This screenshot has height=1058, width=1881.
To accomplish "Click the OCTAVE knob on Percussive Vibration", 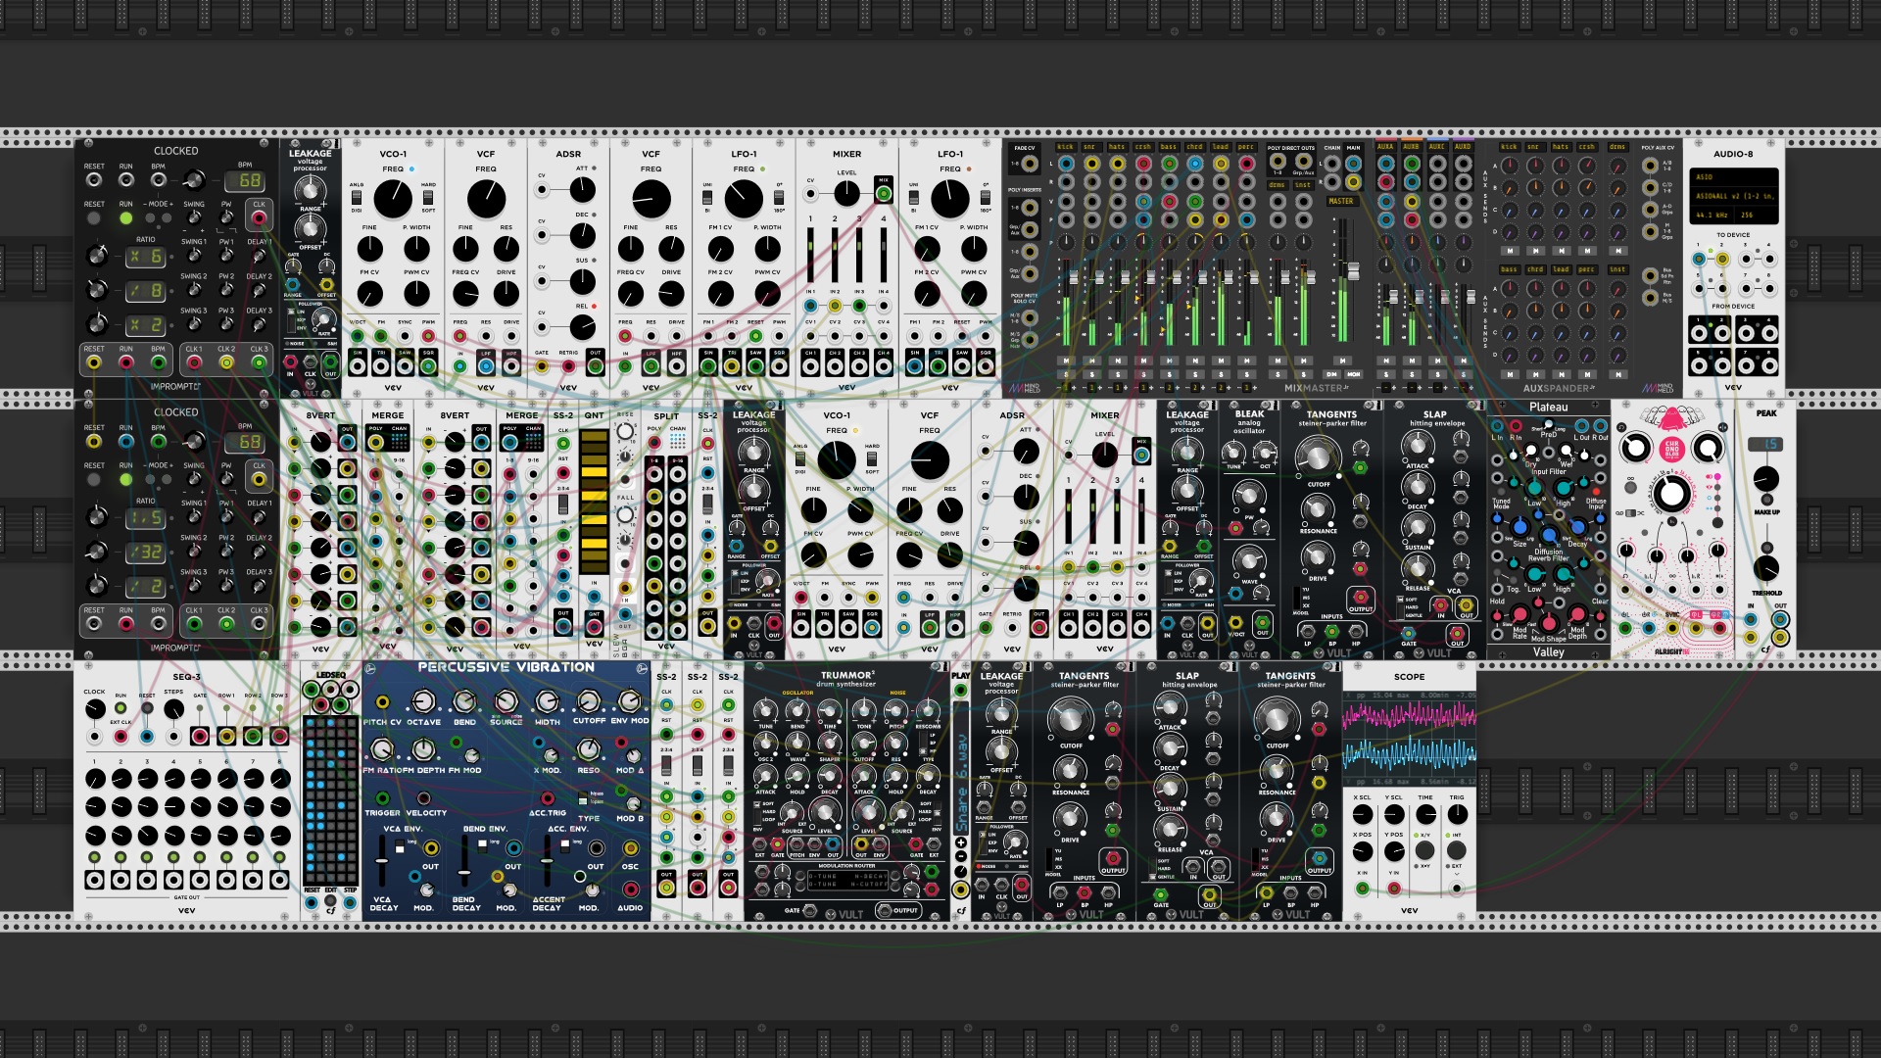I will pos(423,701).
